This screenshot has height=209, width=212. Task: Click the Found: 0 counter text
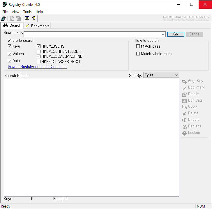(x=60, y=199)
